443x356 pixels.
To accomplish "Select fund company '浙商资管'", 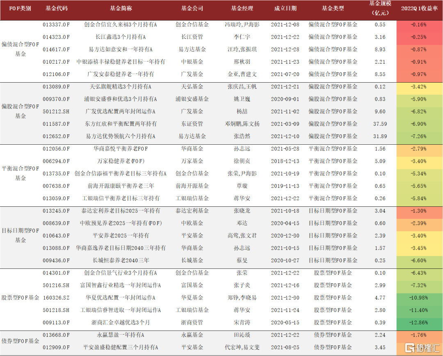I will (192, 323).
